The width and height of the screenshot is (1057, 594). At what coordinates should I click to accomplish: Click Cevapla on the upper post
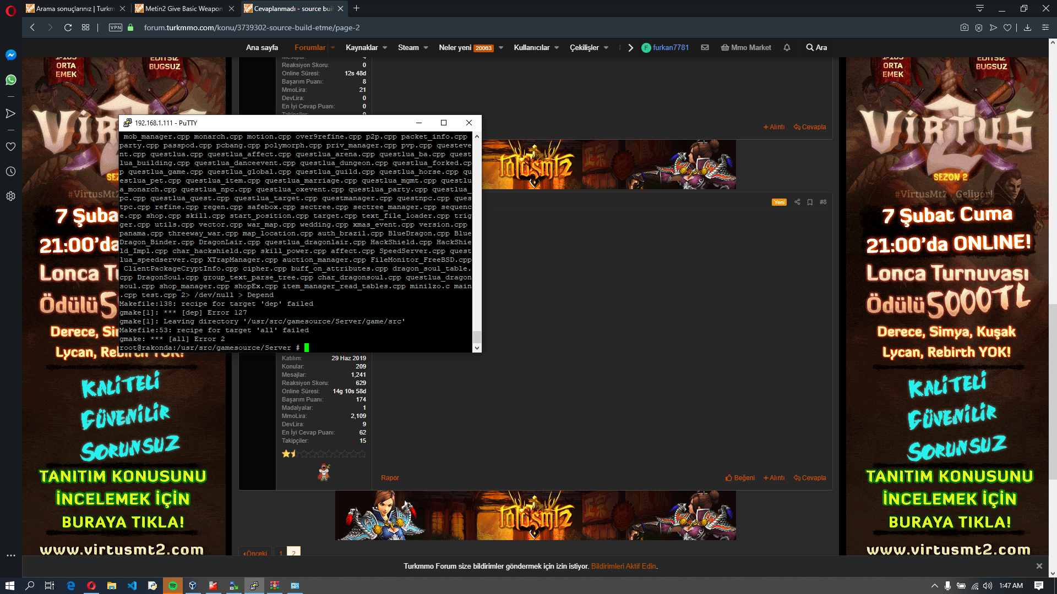(810, 127)
